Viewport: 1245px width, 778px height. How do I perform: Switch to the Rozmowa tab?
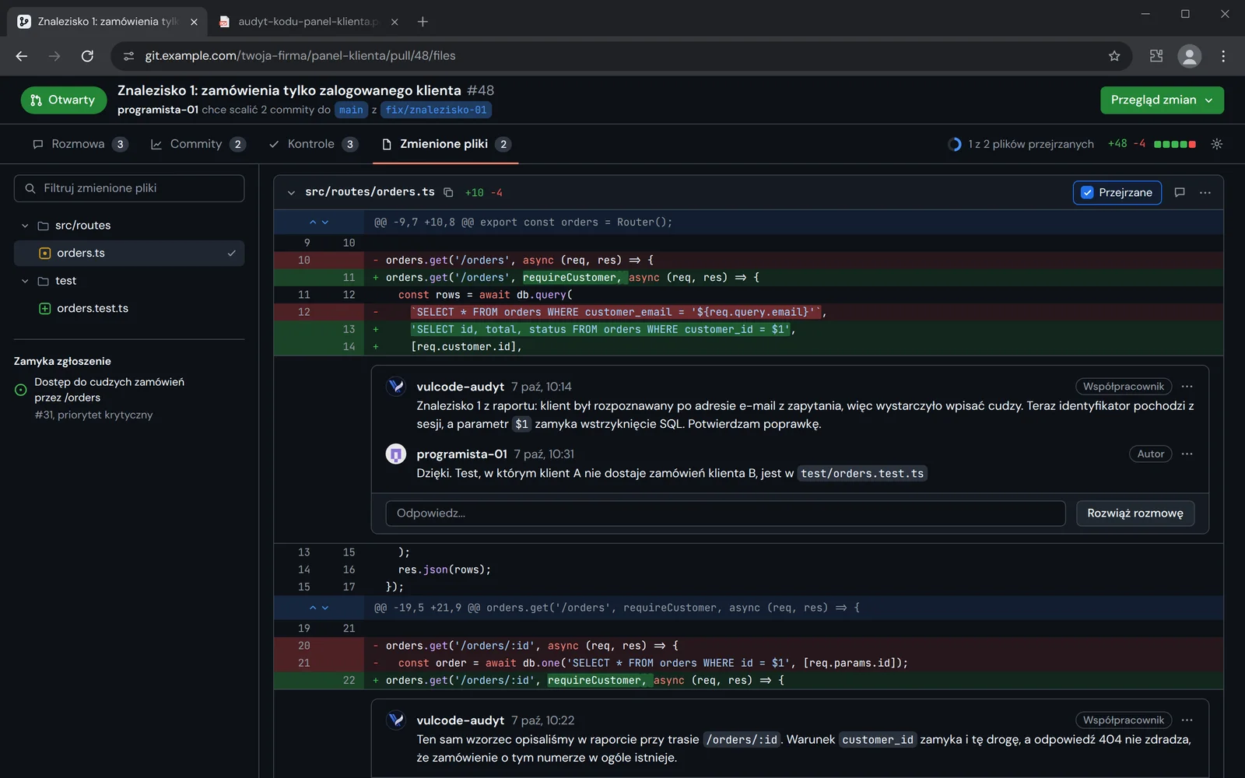(80, 144)
